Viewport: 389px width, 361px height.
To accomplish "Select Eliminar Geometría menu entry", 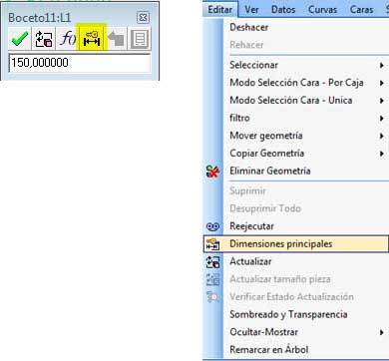I will pos(296,171).
